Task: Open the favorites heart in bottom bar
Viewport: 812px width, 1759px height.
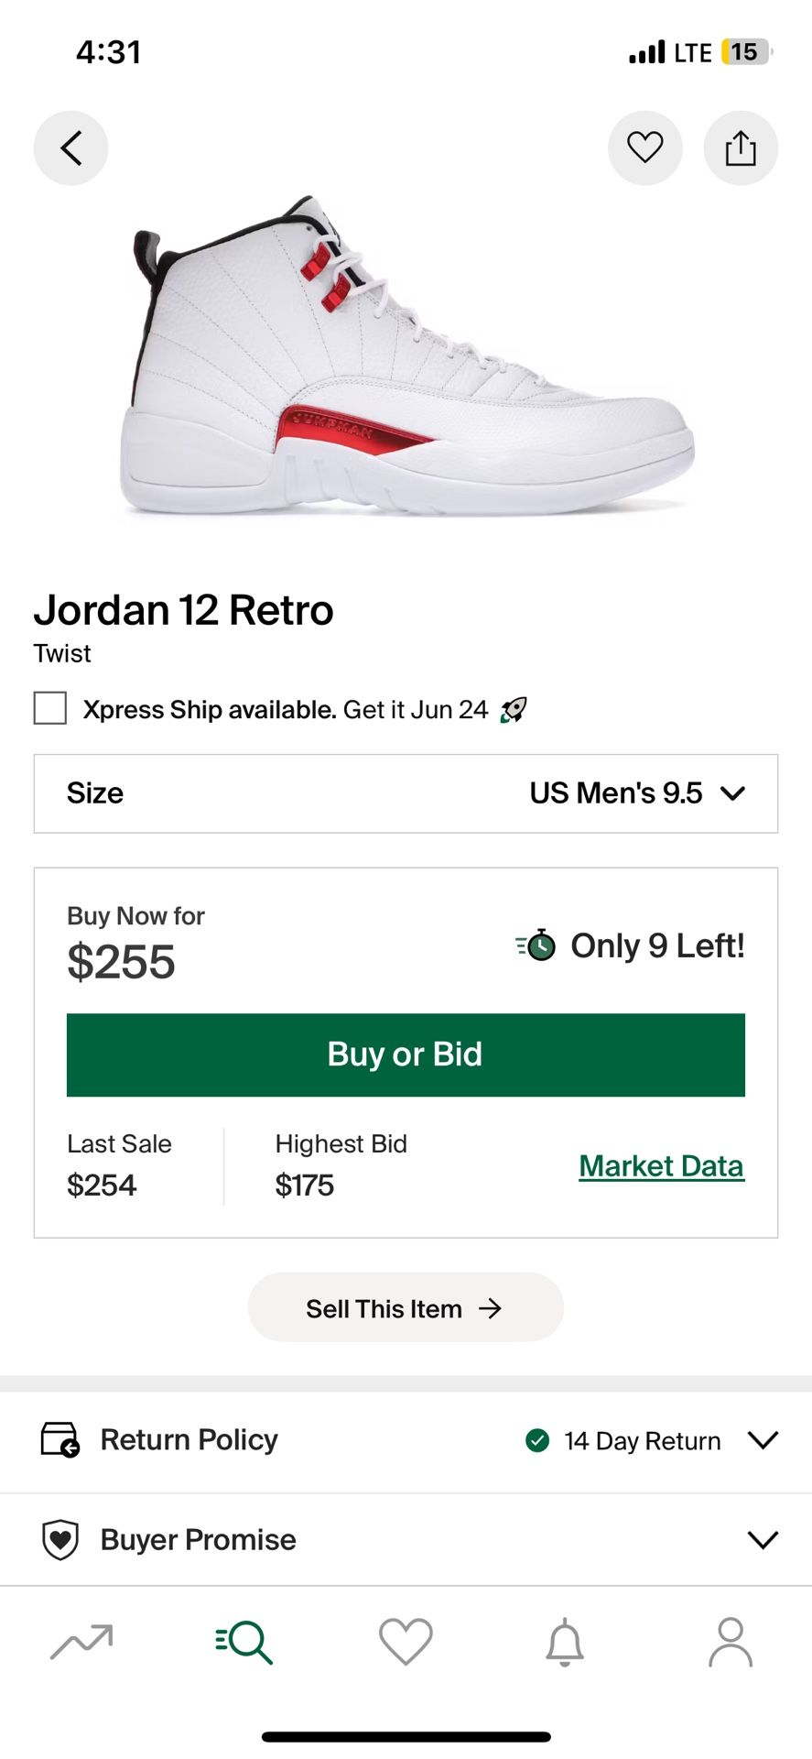Action: 406,1642
